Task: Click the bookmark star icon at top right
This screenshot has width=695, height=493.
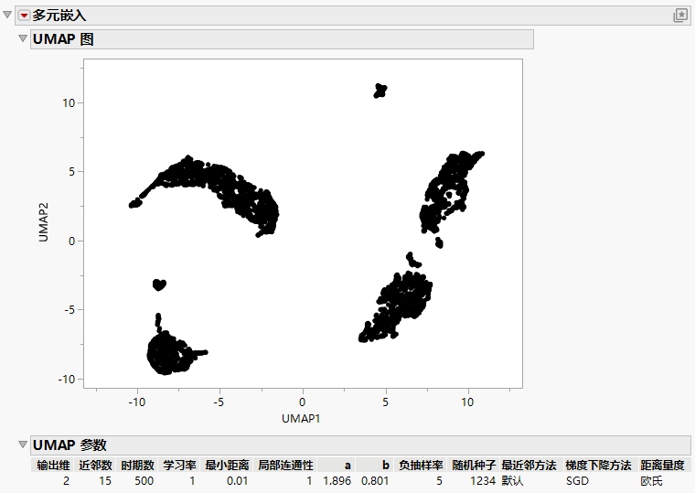Action: tap(680, 16)
